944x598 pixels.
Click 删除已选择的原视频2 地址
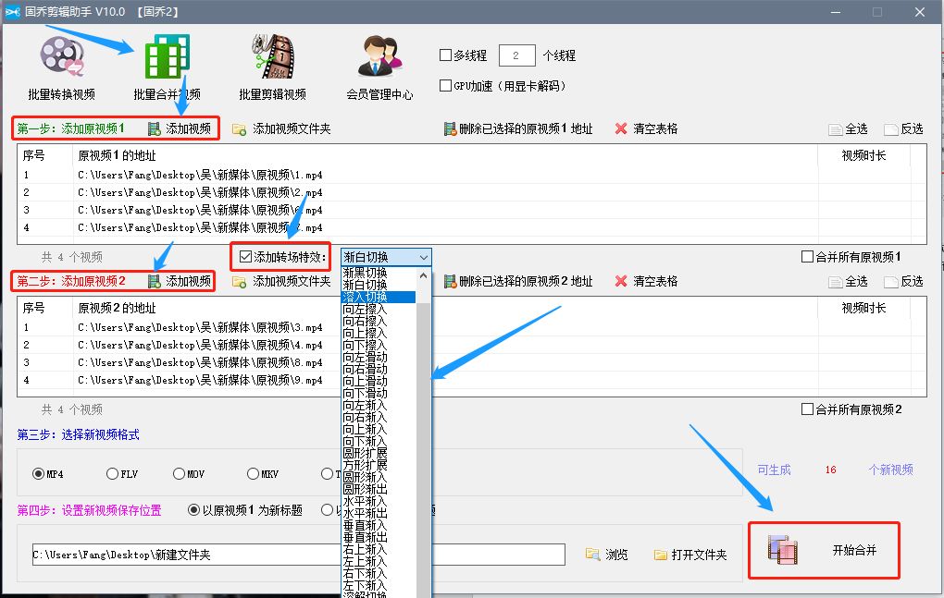click(x=518, y=281)
